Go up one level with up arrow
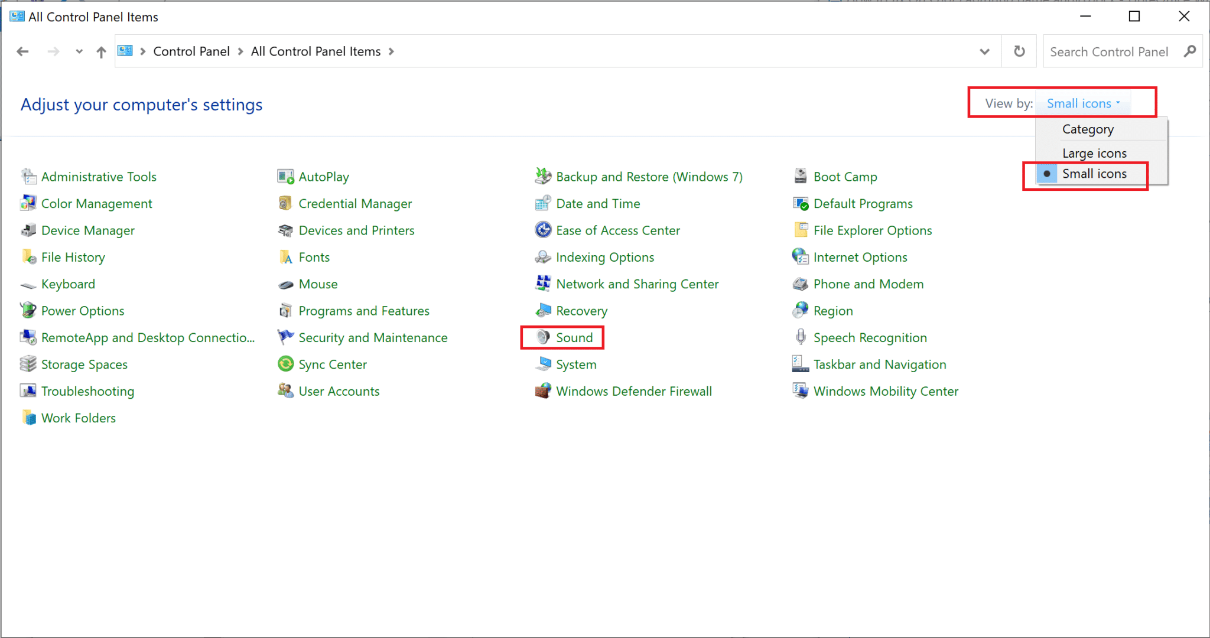 click(101, 52)
